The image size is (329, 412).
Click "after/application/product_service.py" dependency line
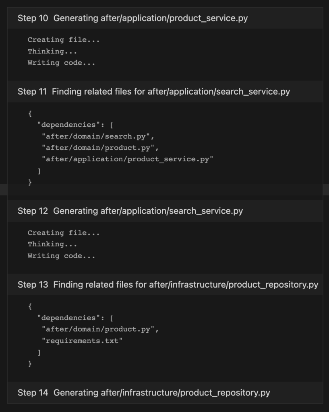[x=128, y=159]
